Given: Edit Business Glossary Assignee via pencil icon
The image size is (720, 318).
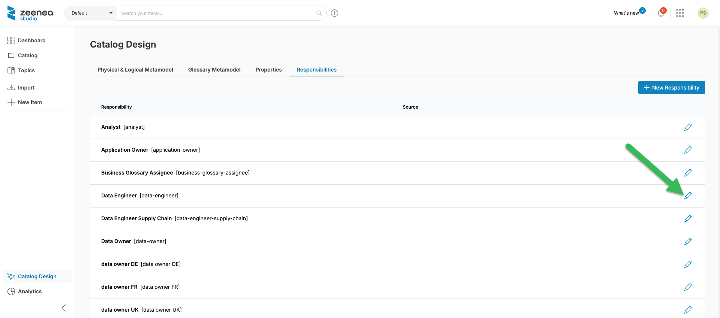Looking at the screenshot, I should 687,173.
